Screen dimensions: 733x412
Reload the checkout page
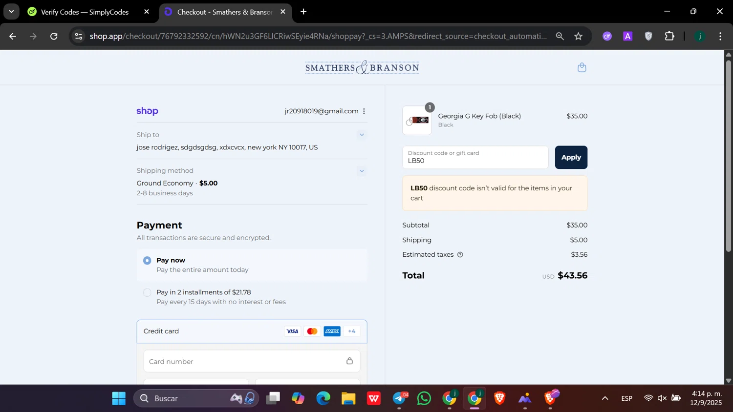(x=54, y=36)
